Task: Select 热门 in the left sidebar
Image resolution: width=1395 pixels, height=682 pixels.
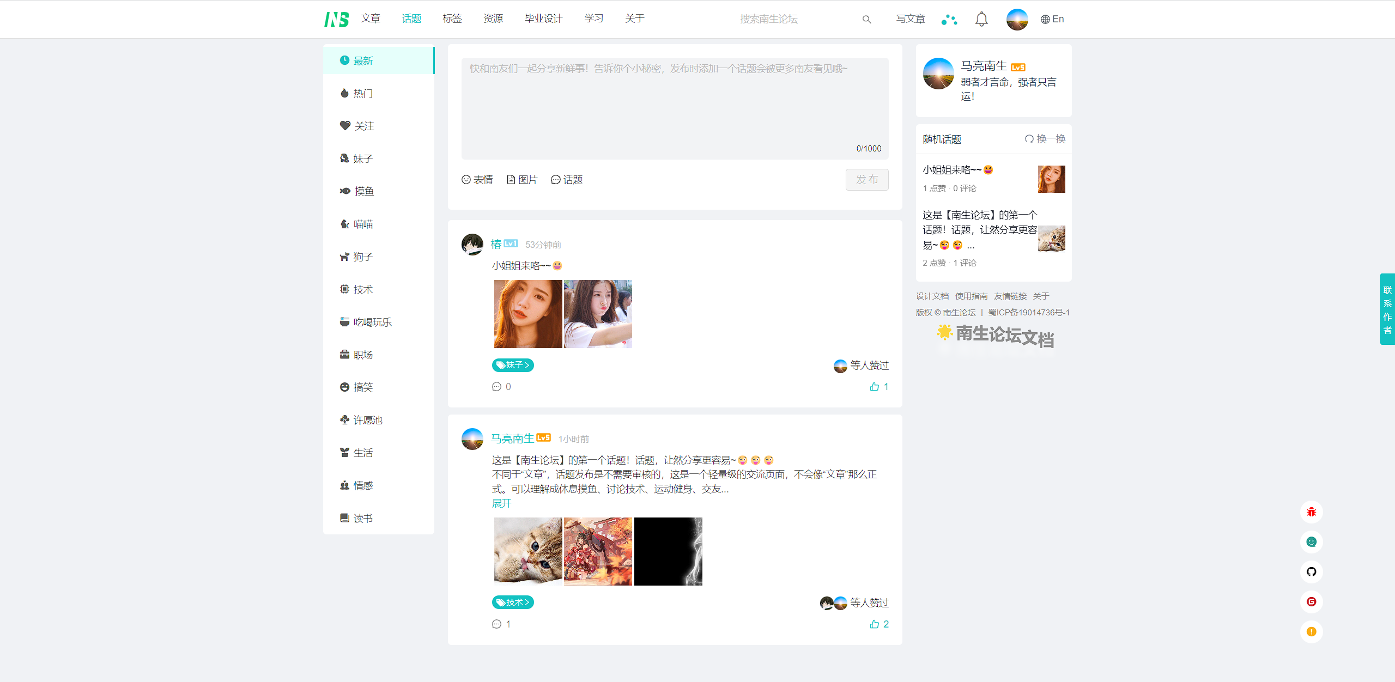Action: coord(363,94)
